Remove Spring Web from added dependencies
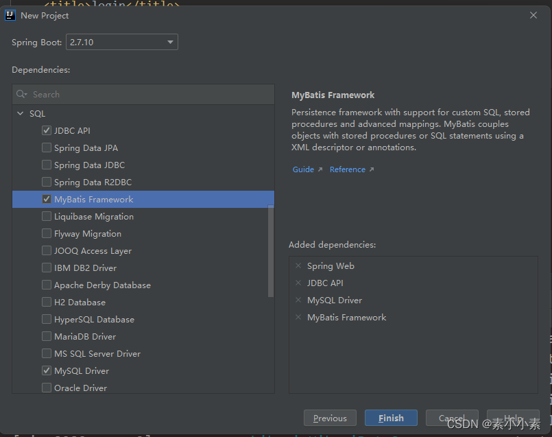This screenshot has height=437, width=552. pyautogui.click(x=298, y=266)
